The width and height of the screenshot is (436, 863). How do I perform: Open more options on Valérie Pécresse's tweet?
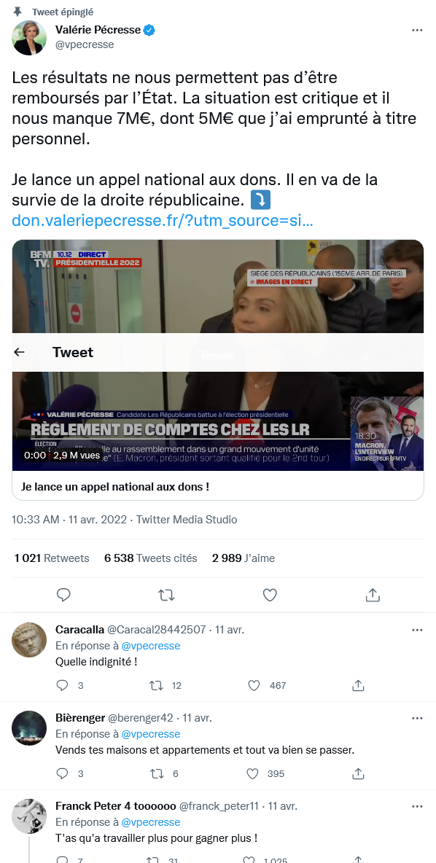pos(417,31)
